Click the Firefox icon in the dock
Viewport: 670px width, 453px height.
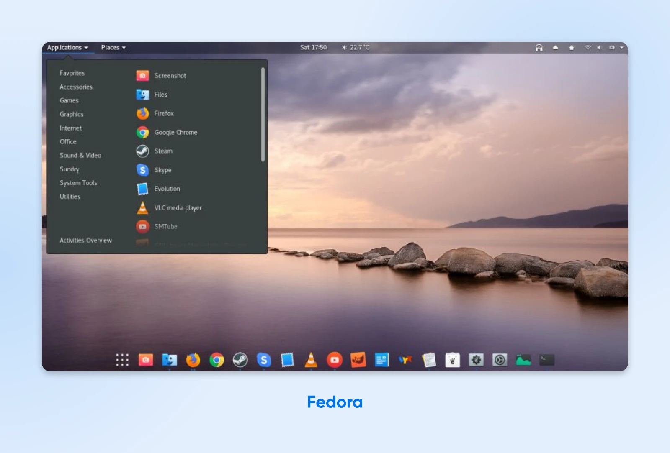click(x=193, y=360)
